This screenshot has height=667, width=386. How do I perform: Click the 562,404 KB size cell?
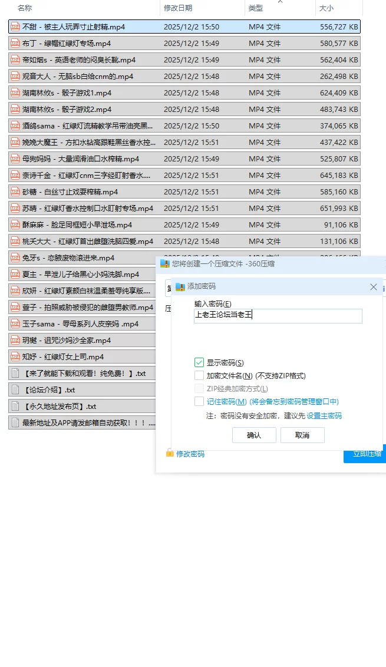[339, 60]
